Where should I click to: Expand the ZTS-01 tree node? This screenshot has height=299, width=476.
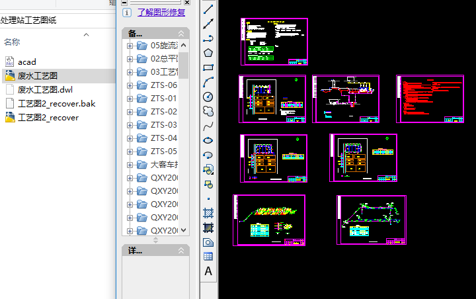(x=130, y=99)
